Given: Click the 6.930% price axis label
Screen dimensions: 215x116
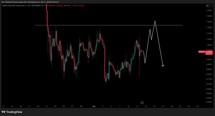Looking at the screenshot, I should click(x=209, y=60).
